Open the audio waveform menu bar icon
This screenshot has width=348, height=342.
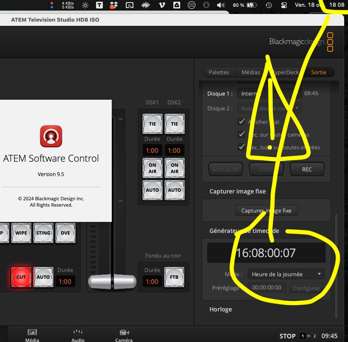146,5
